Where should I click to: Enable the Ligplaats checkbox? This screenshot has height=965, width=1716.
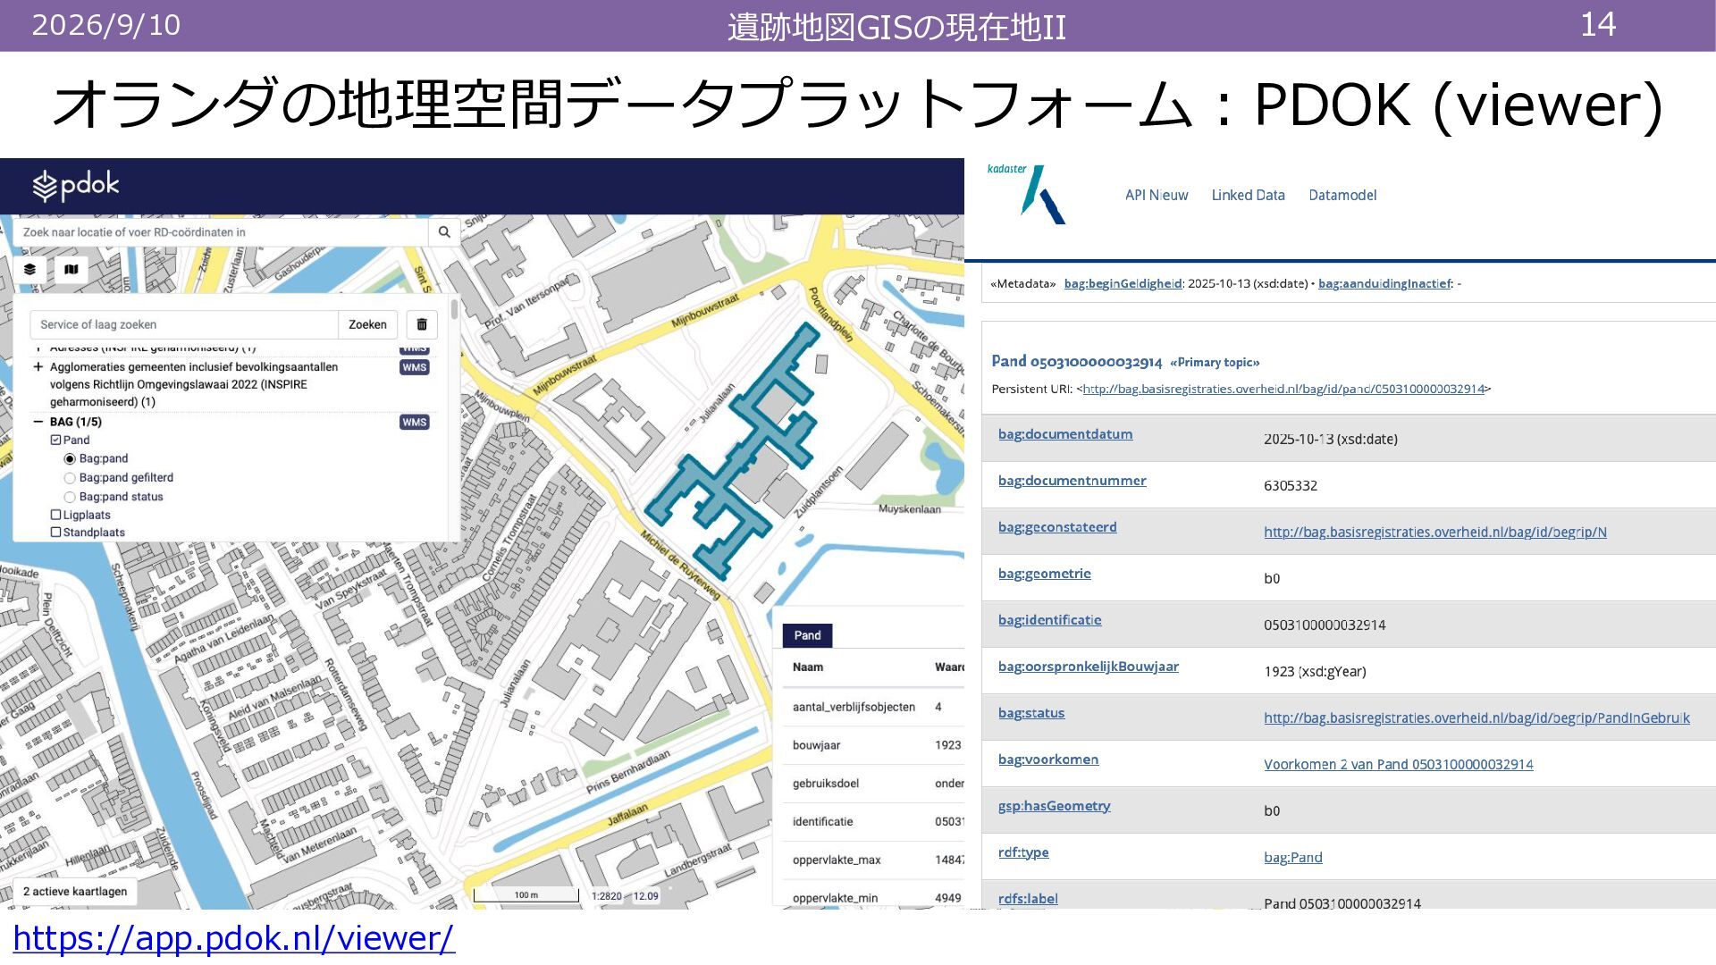[x=55, y=515]
